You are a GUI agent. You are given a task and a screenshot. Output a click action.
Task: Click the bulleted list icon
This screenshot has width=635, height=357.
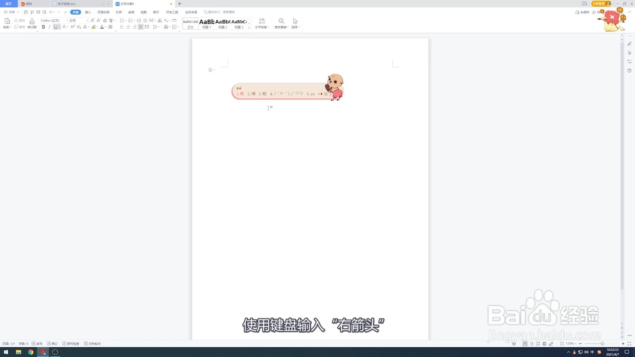click(x=122, y=20)
